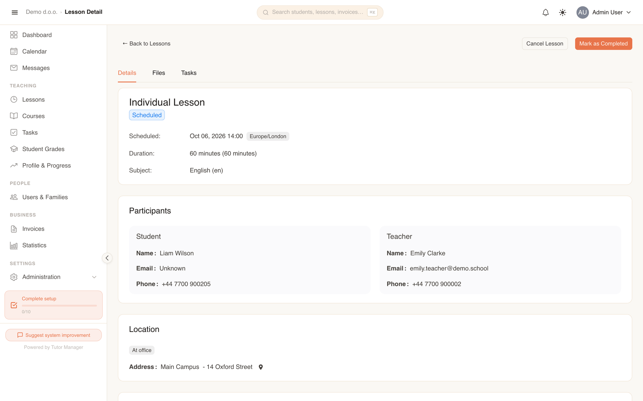
Task: Click the student name Liam Wilson
Action: (177, 253)
